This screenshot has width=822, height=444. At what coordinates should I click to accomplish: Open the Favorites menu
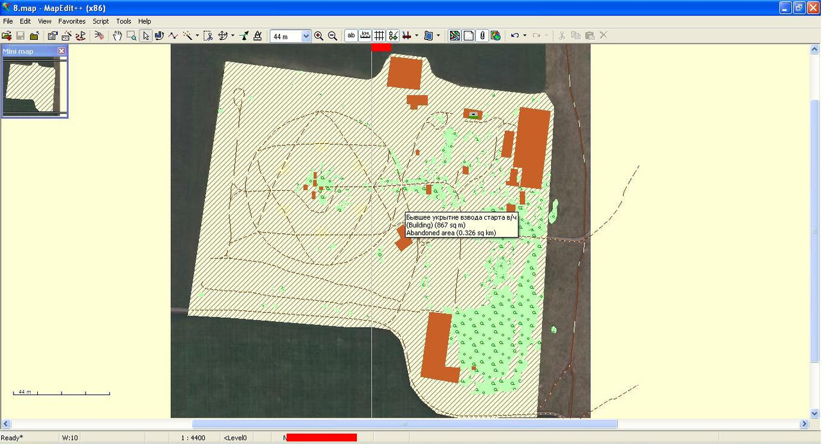coord(72,21)
